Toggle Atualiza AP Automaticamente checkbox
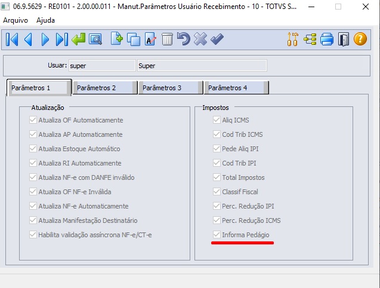Viewport: 380px width, 288px height. pyautogui.click(x=33, y=134)
